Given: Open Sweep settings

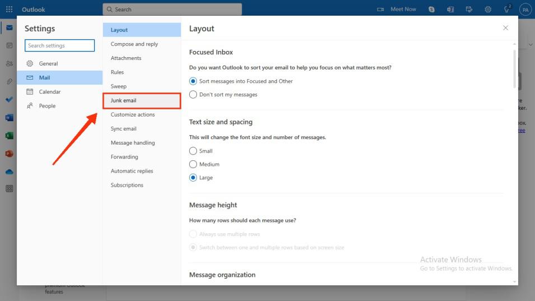Looking at the screenshot, I should pyautogui.click(x=142, y=86).
